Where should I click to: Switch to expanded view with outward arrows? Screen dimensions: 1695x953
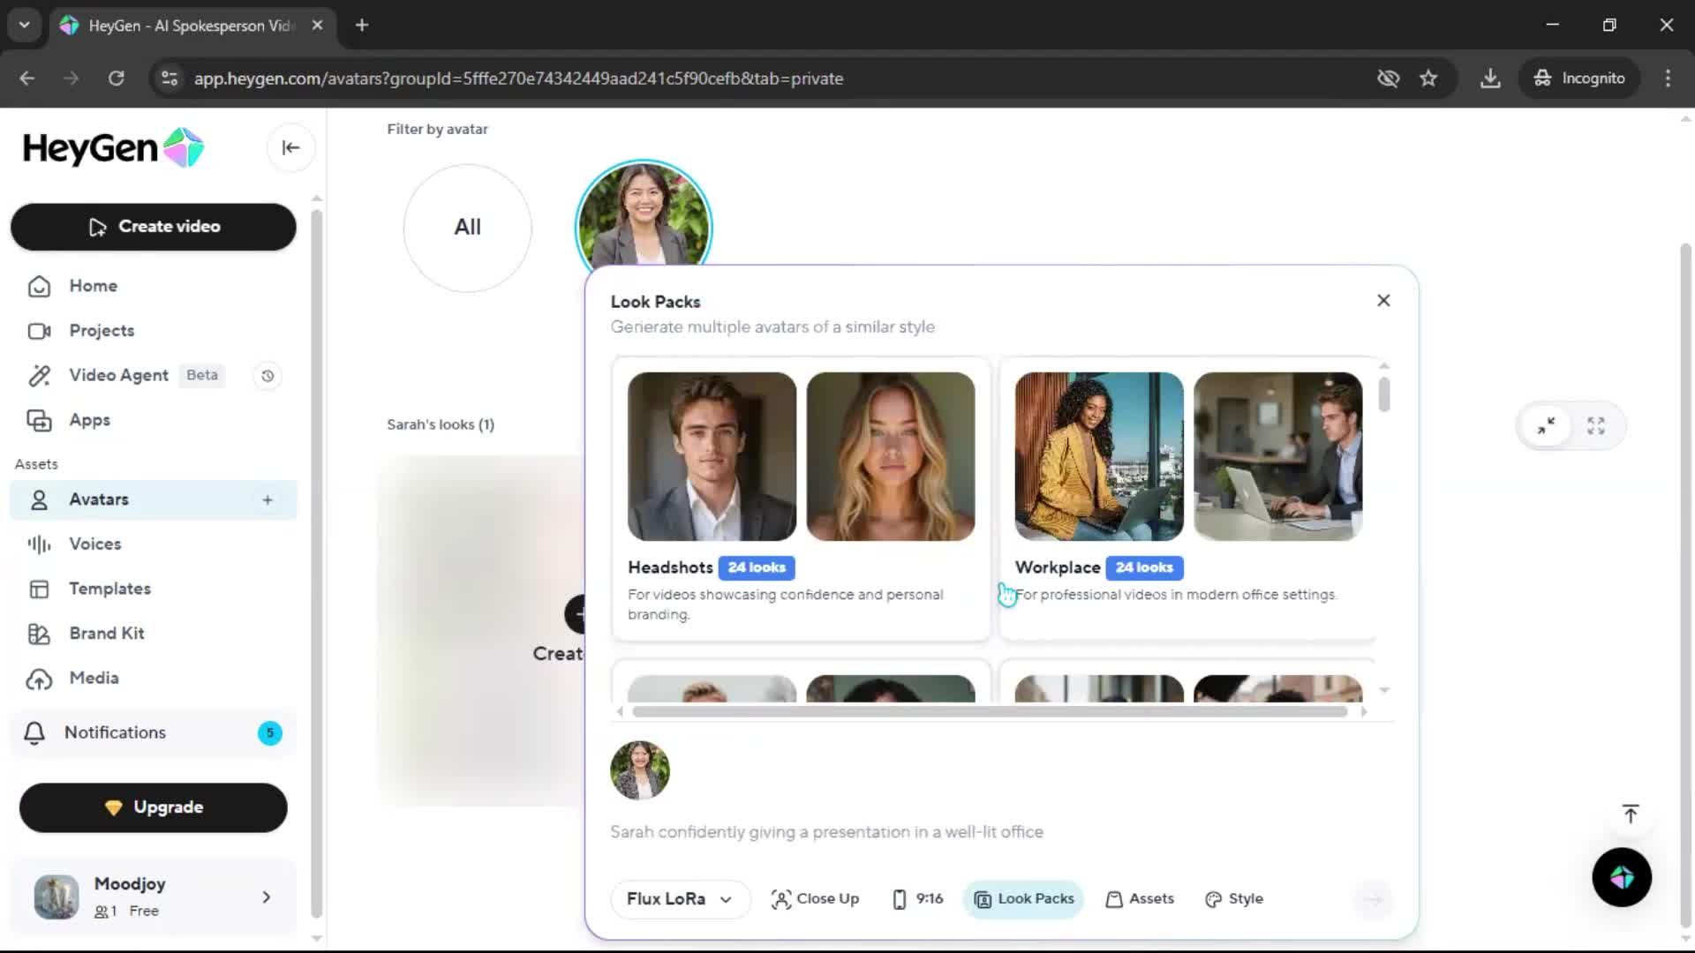pos(1595,426)
